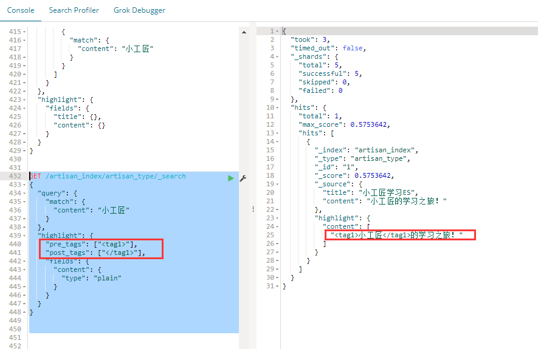Collapse match block at line 435
Viewport: 538px width, 349px height.
(24, 202)
